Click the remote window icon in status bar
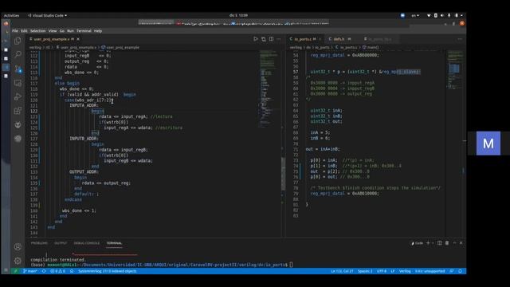The height and width of the screenshot is (287, 510). click(x=15, y=271)
